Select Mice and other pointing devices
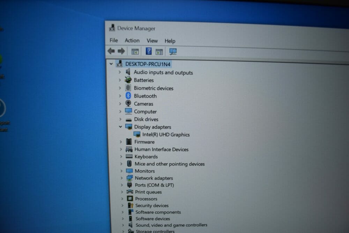The image size is (349, 233). coord(170,164)
